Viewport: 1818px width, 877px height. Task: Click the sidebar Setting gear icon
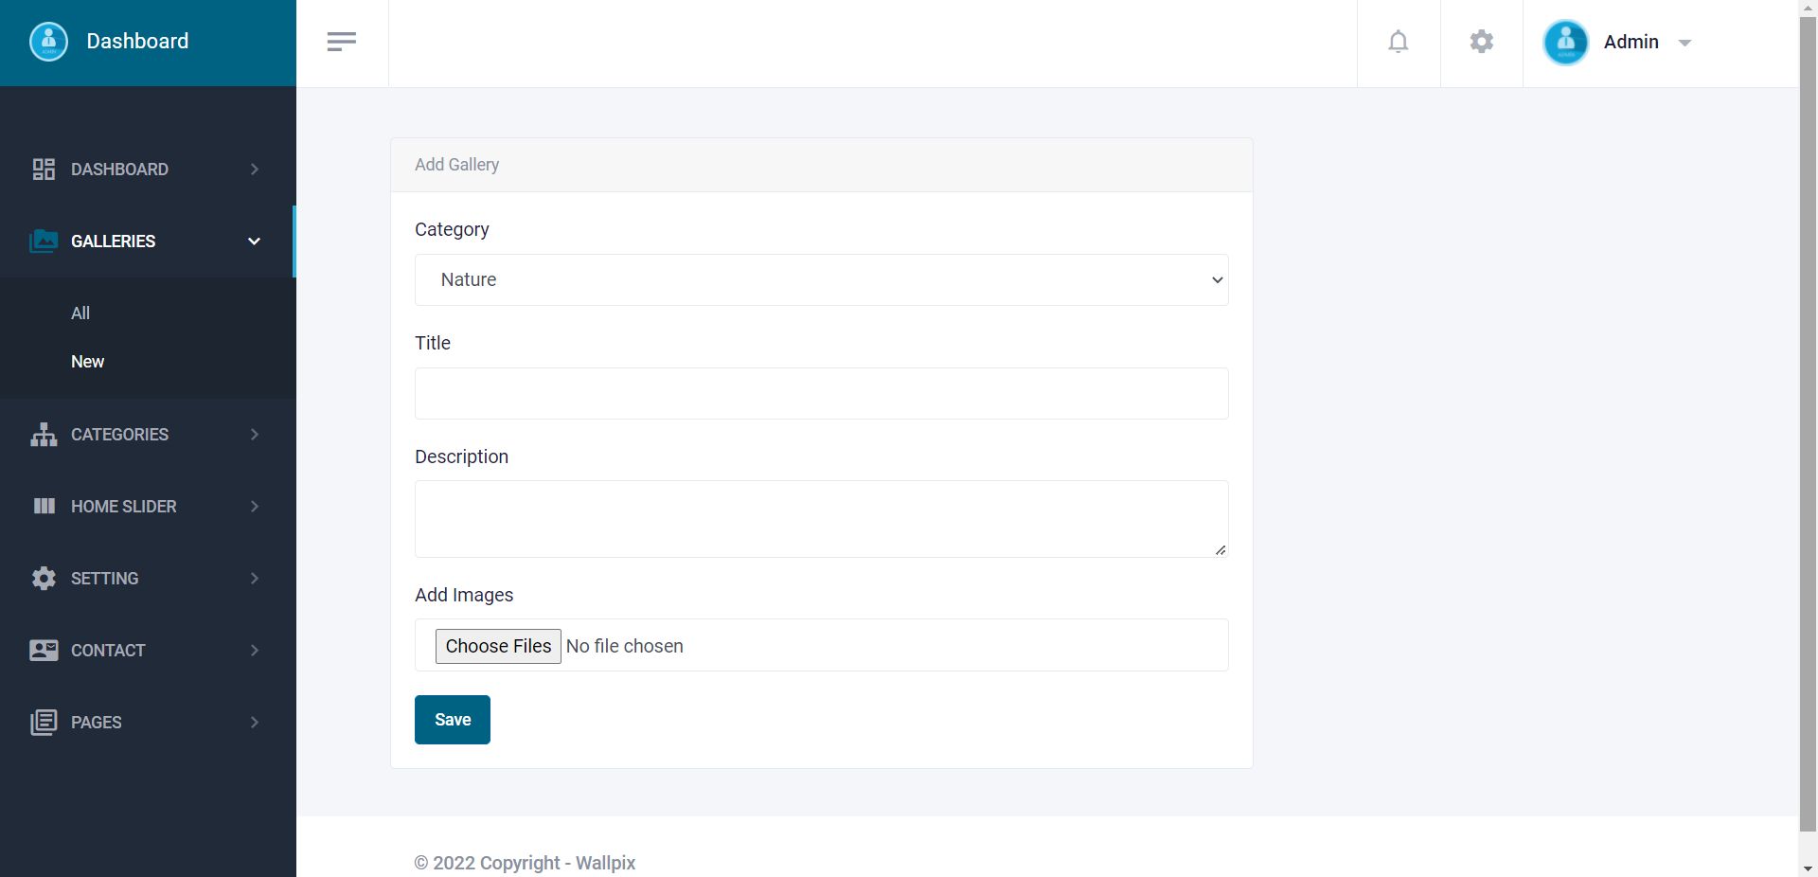[44, 579]
